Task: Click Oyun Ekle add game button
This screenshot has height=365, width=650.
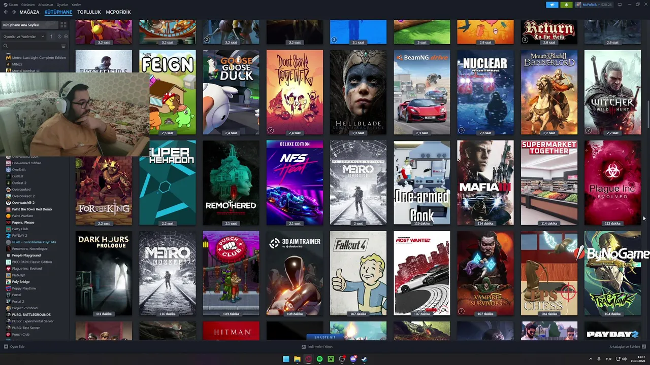Action: [14, 347]
